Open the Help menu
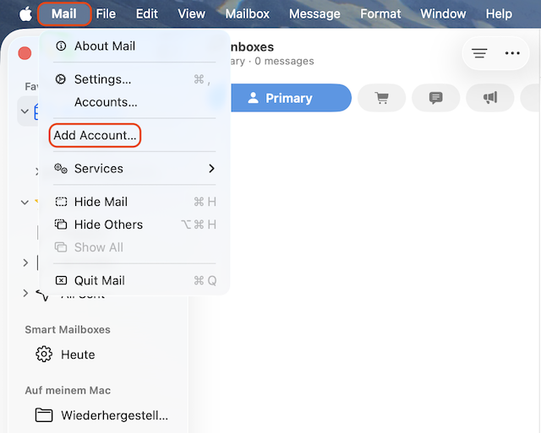 [499, 14]
